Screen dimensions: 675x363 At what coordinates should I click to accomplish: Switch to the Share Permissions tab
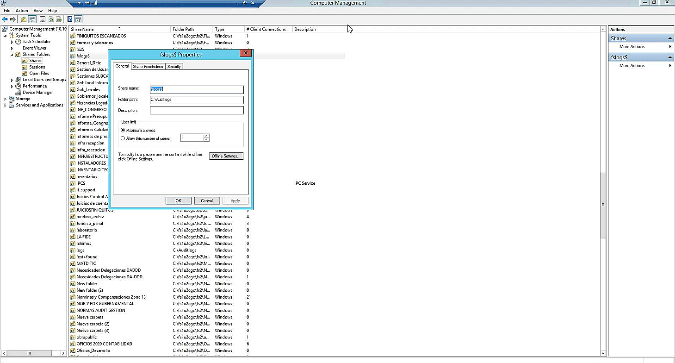coord(148,67)
